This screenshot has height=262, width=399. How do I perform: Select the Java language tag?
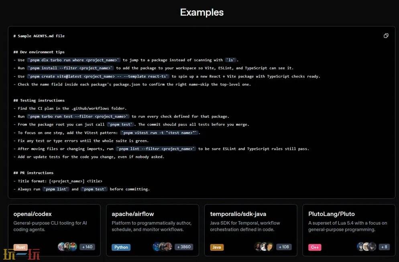[217, 247]
